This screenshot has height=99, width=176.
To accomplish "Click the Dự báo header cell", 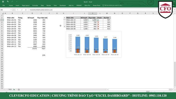I will point(107,18).
